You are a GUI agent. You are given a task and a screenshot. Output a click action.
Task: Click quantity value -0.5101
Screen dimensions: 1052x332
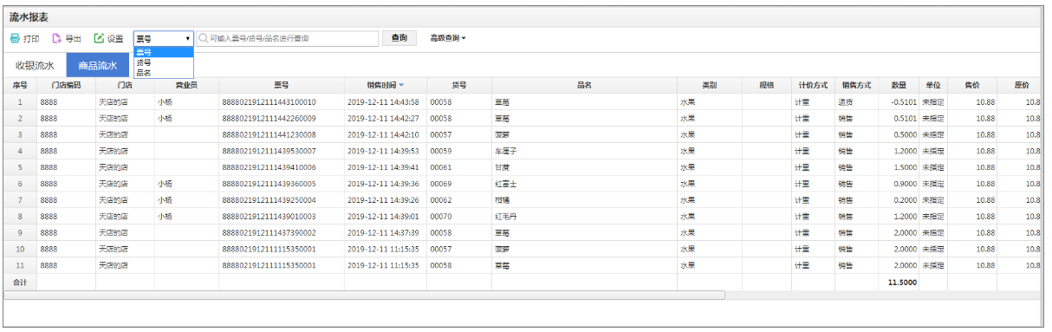[903, 102]
